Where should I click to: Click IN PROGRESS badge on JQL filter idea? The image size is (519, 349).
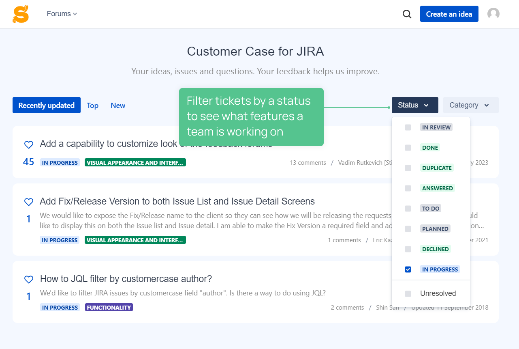[60, 308]
